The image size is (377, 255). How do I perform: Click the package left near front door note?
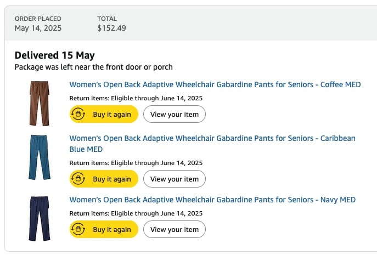point(93,67)
